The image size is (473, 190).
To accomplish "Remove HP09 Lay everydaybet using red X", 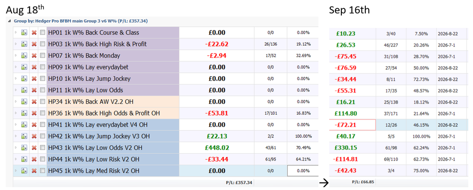I will 34,67.
